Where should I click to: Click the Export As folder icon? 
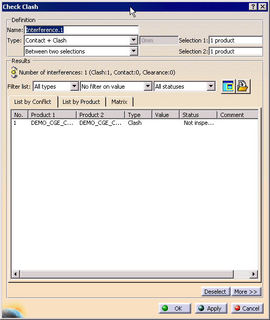pos(243,87)
